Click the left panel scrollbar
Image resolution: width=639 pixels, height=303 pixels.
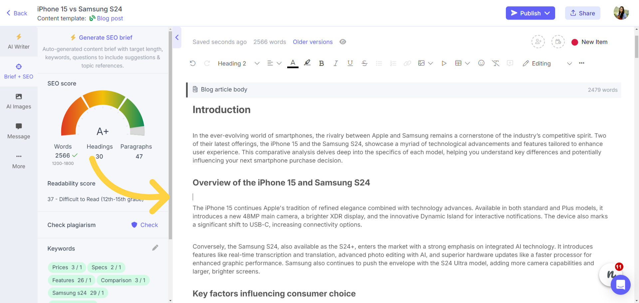pyautogui.click(x=170, y=136)
